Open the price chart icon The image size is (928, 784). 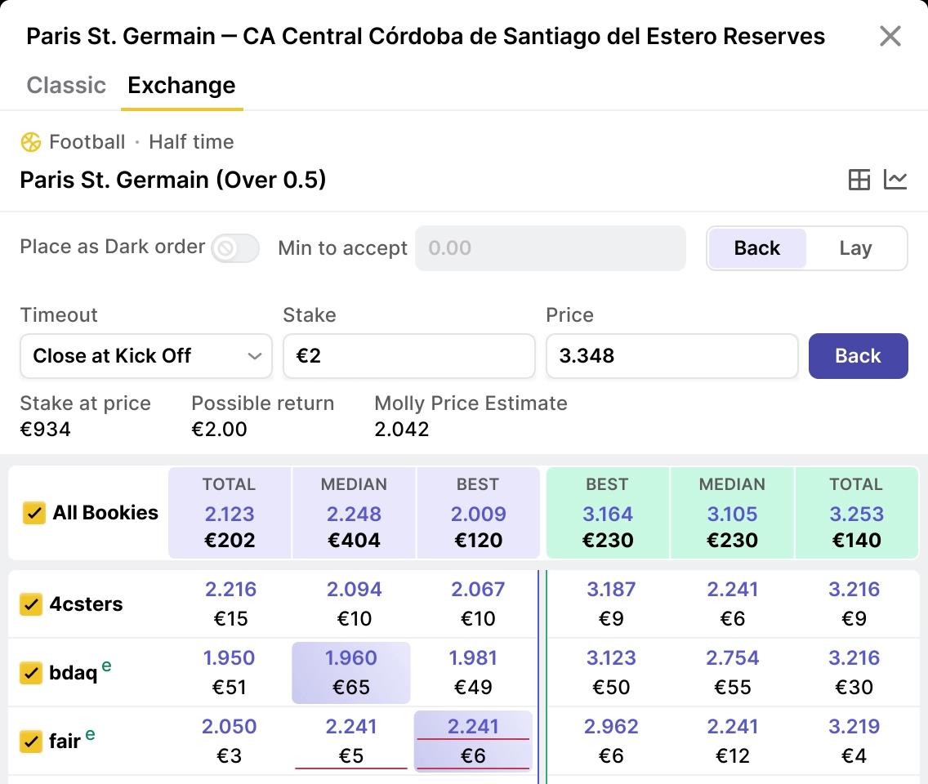coord(895,180)
